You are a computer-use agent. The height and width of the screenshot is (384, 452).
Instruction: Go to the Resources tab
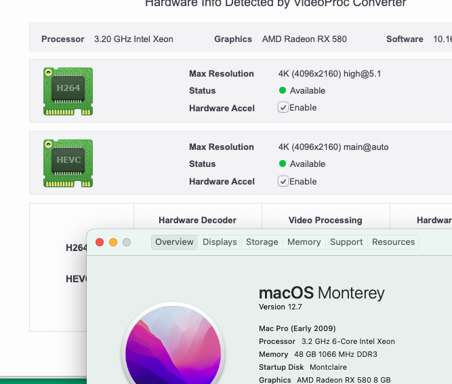(393, 242)
